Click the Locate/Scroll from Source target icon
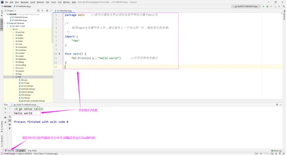The height and width of the screenshot is (155, 286). pyautogui.click(x=38, y=11)
